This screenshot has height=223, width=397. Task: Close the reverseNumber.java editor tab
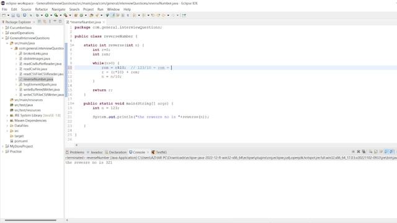click(104, 22)
